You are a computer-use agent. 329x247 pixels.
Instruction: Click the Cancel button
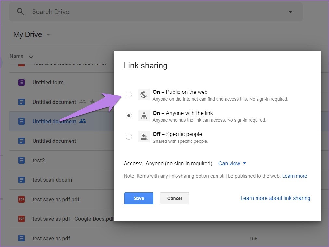point(174,198)
